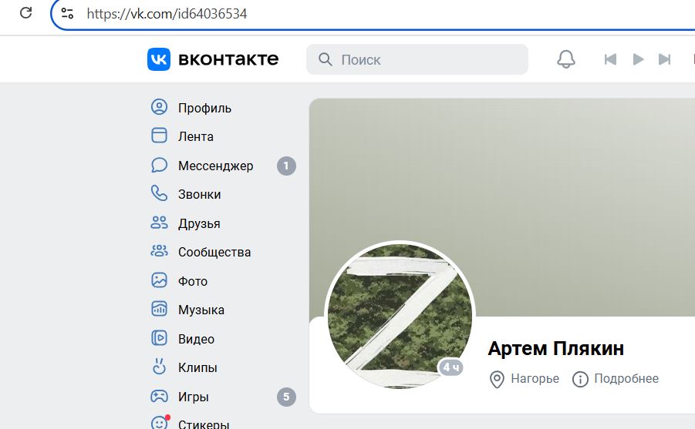Screen dimensions: 695x429
Task: Open Друзья from the sidebar
Action: point(199,223)
